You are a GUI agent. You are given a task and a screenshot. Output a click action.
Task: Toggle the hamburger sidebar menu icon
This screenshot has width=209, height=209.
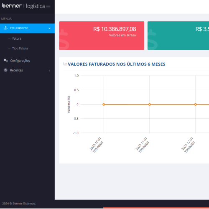(48, 6)
